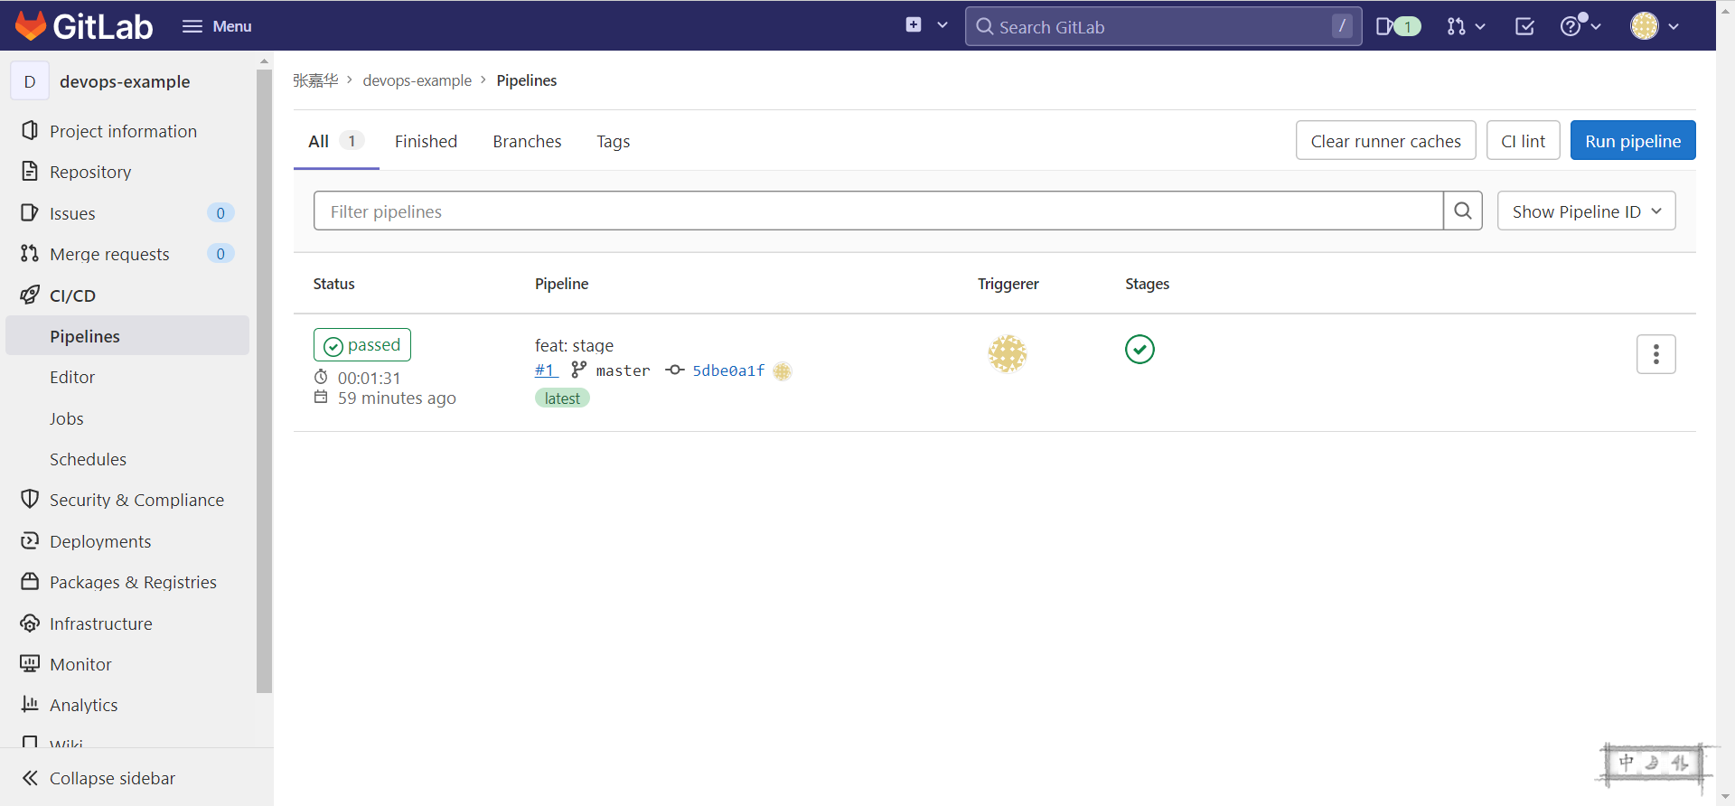Click the Security & Compliance shield icon
Viewport: 1735px width, 806px height.
(x=30, y=499)
